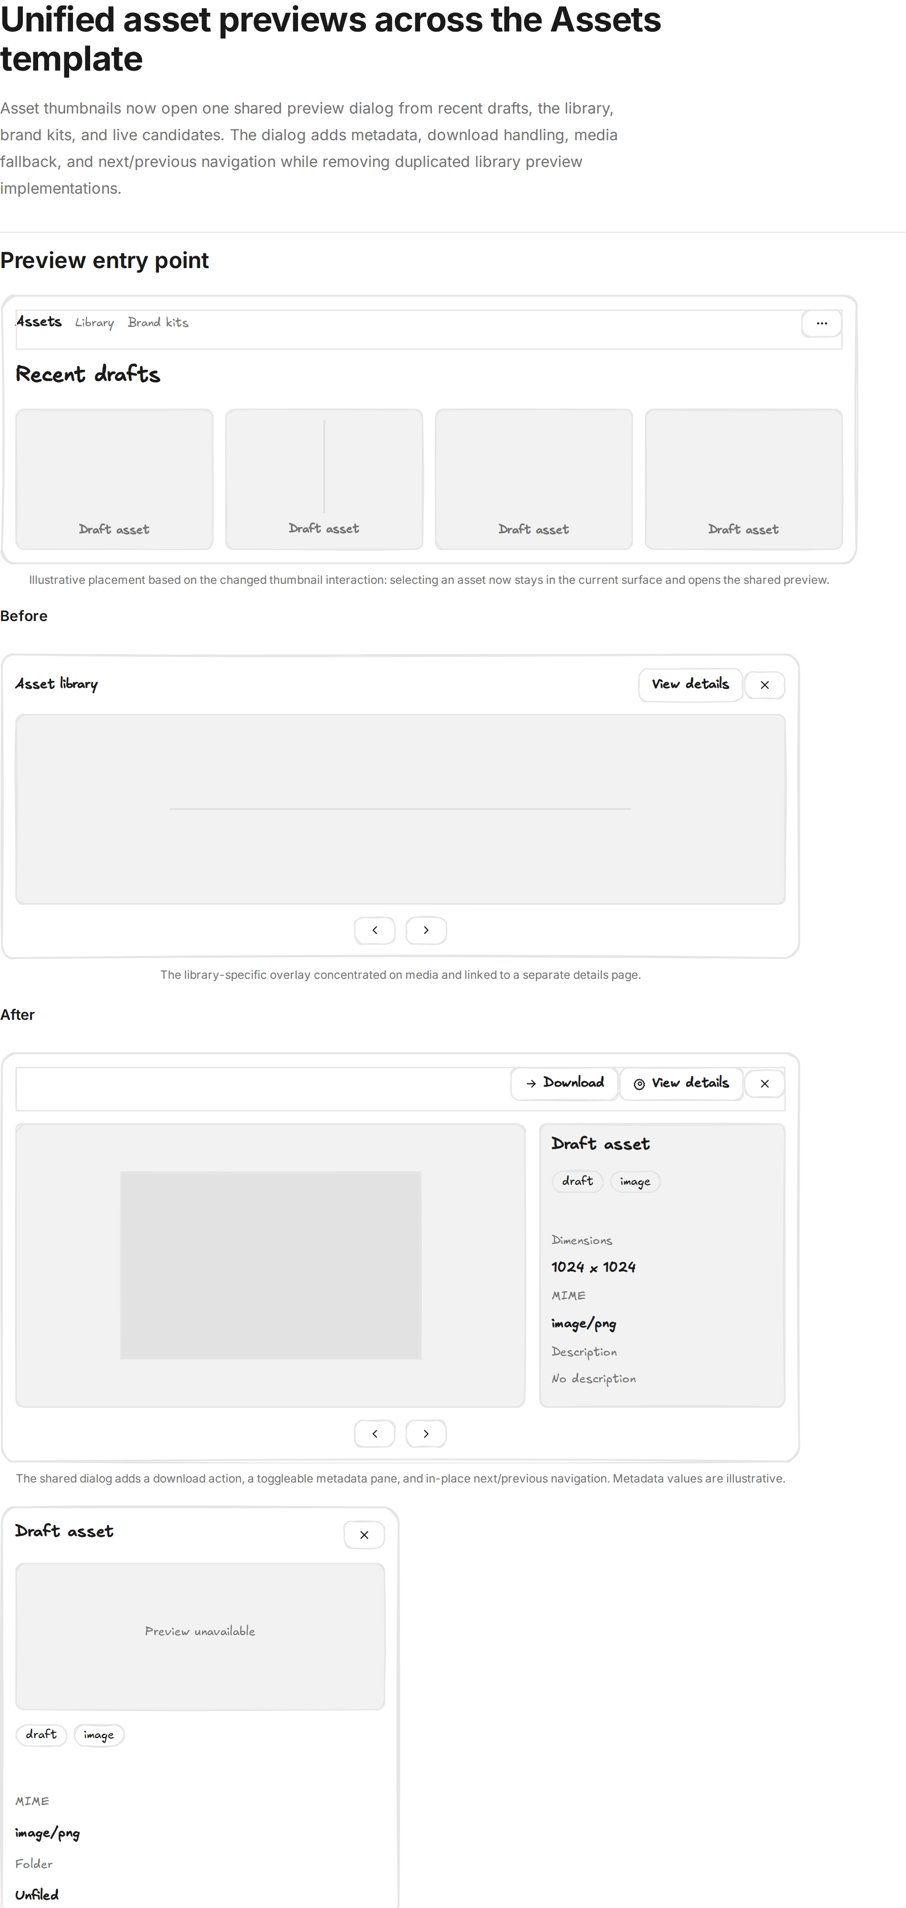Go to previous asset in Asset library
This screenshot has height=1908, width=906.
(x=374, y=930)
